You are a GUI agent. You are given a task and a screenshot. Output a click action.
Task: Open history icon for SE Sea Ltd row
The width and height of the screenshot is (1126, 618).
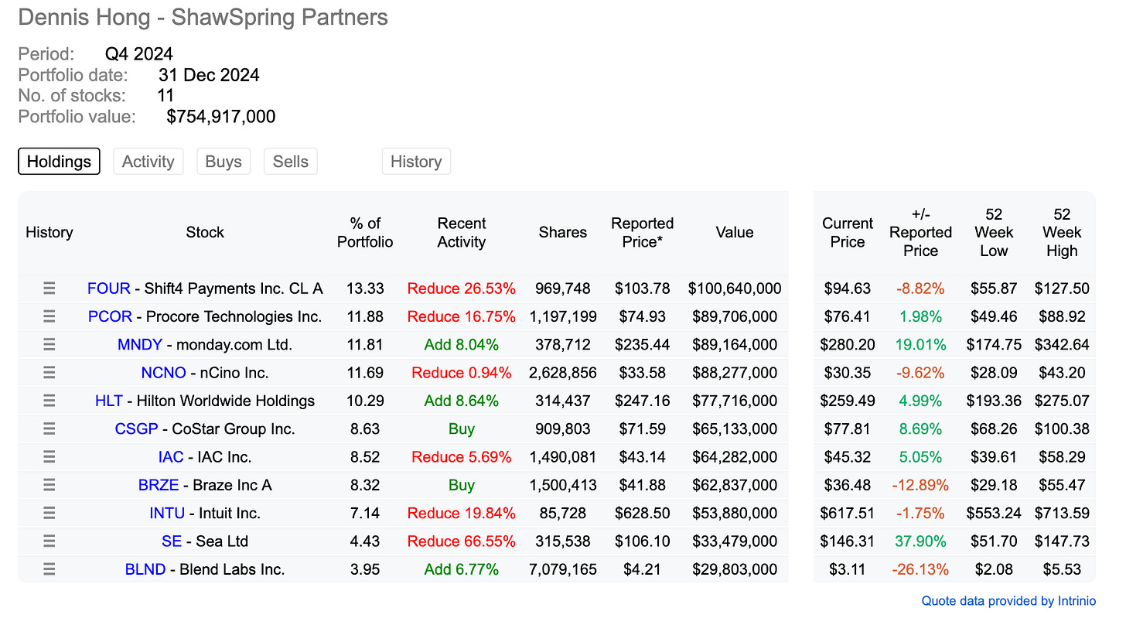point(49,541)
